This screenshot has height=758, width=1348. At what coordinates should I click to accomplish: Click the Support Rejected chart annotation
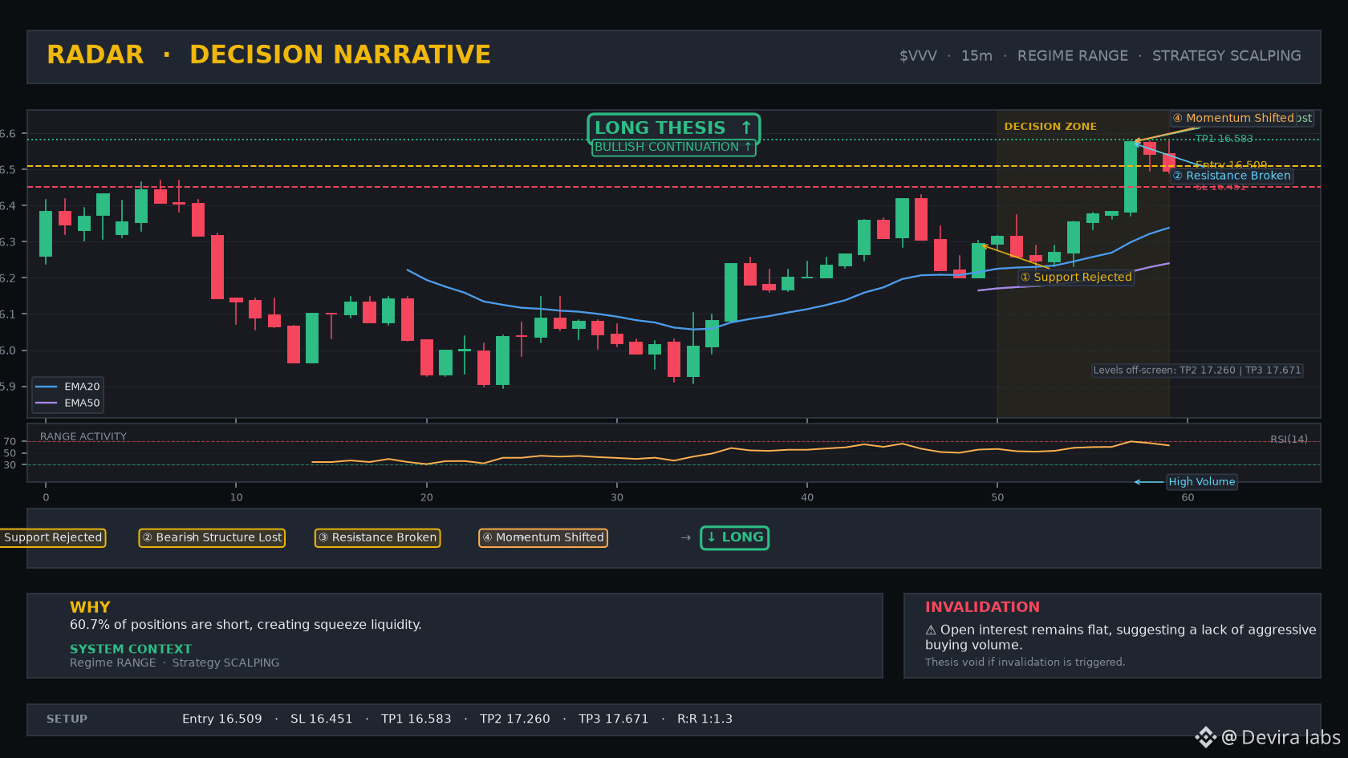tap(1076, 277)
